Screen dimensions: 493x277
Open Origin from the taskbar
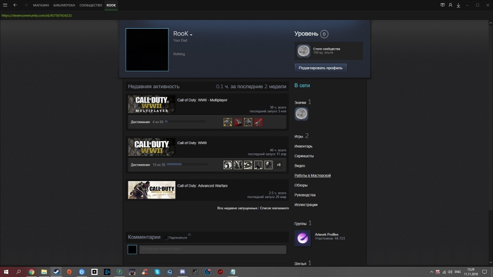click(x=69, y=272)
